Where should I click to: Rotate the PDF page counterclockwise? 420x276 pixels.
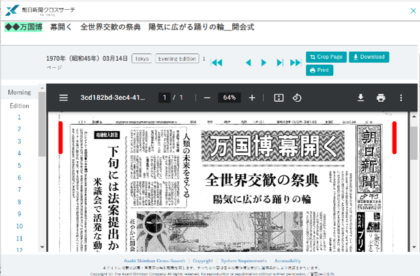(297, 98)
